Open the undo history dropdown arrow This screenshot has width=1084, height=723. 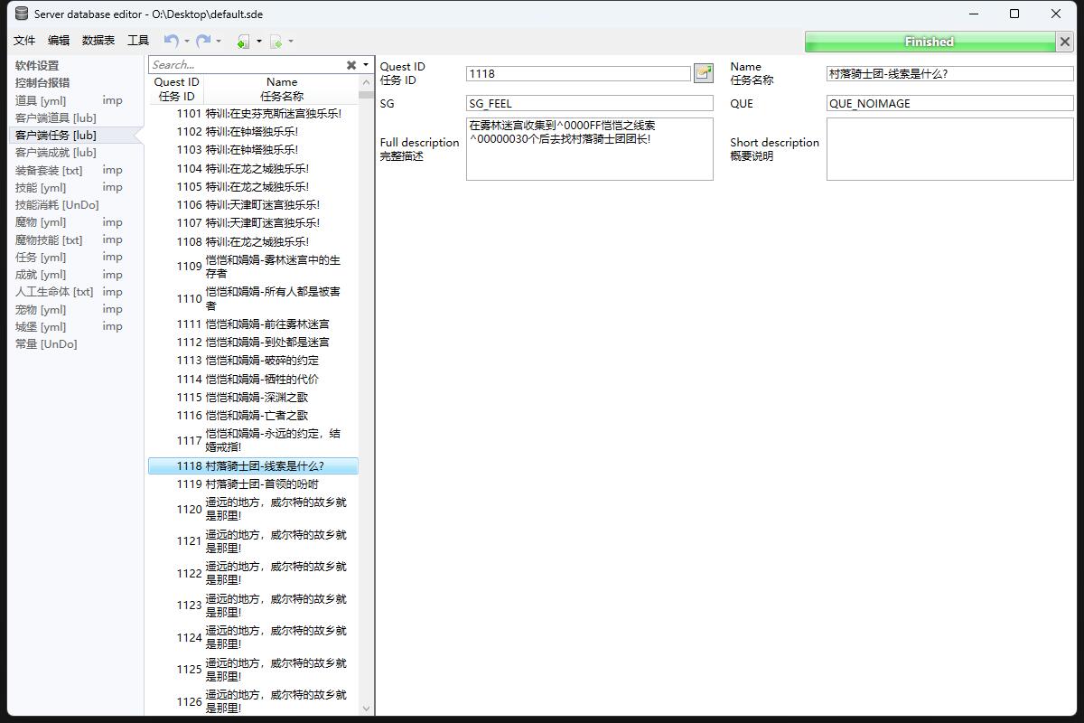pyautogui.click(x=187, y=41)
